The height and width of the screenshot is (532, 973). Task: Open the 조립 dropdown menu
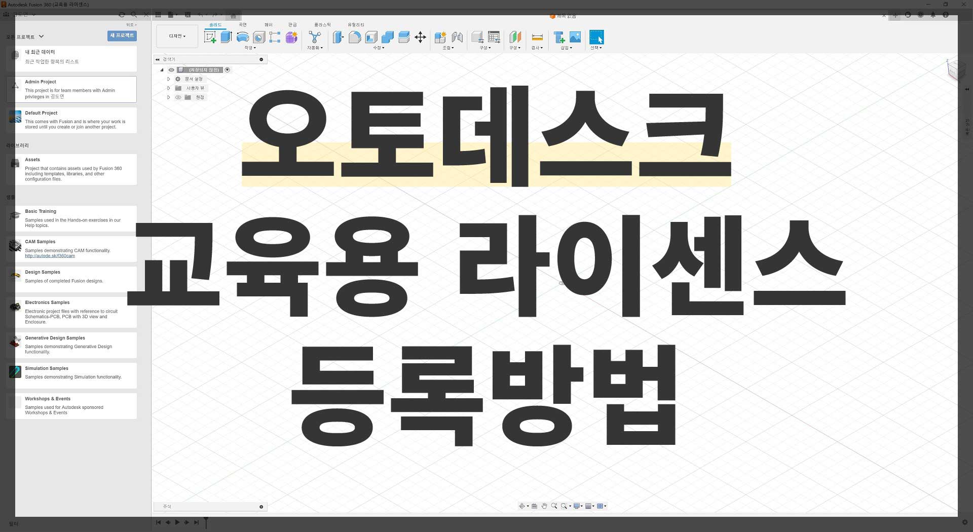(x=448, y=48)
